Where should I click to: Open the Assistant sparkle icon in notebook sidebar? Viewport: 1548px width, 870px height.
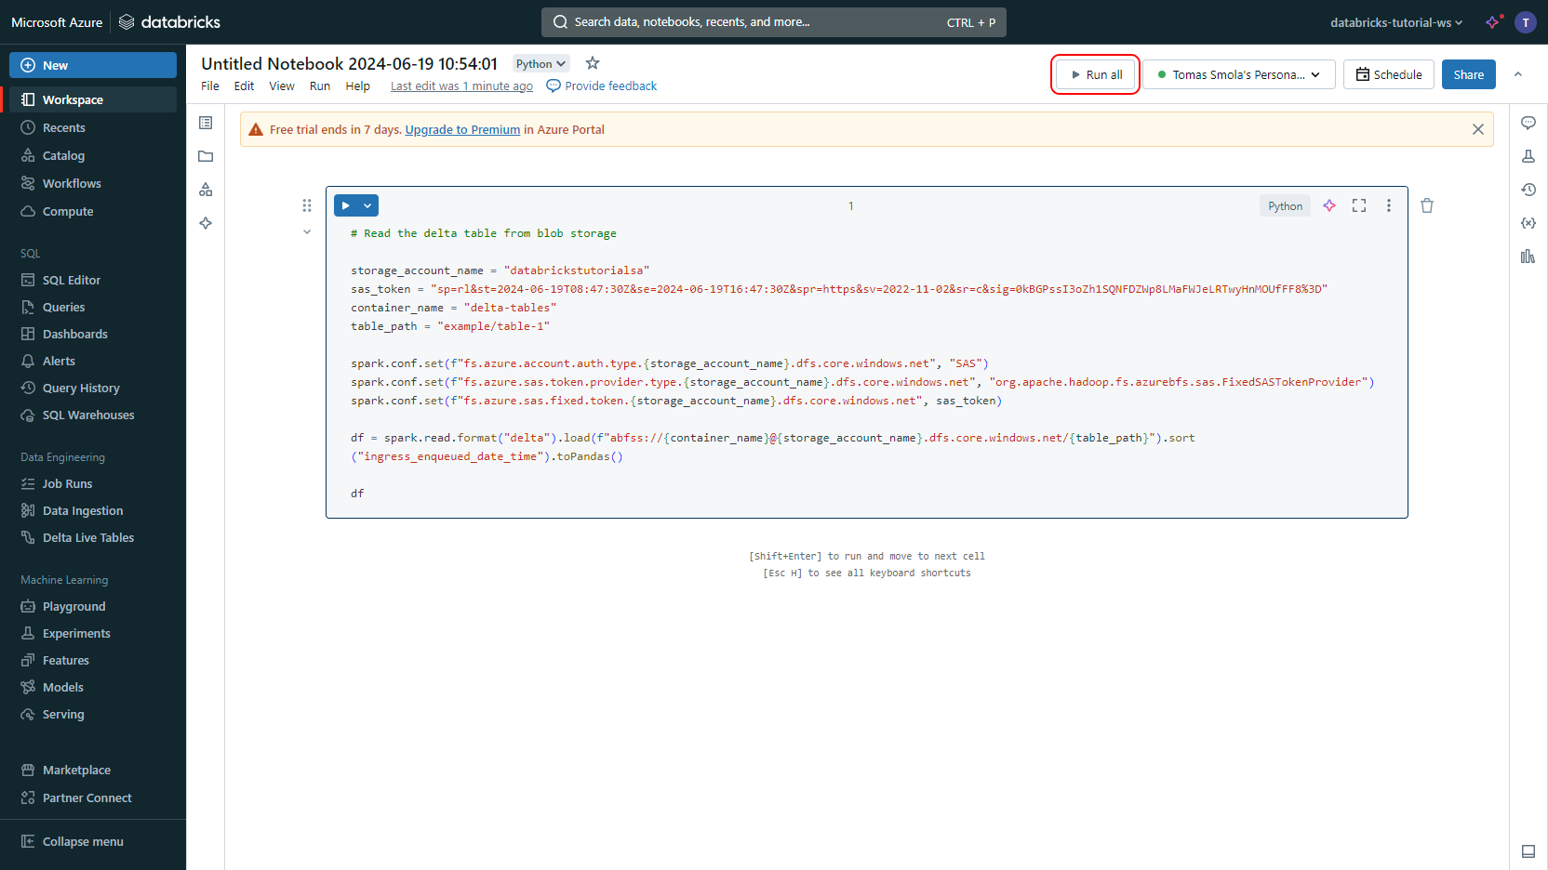point(206,223)
